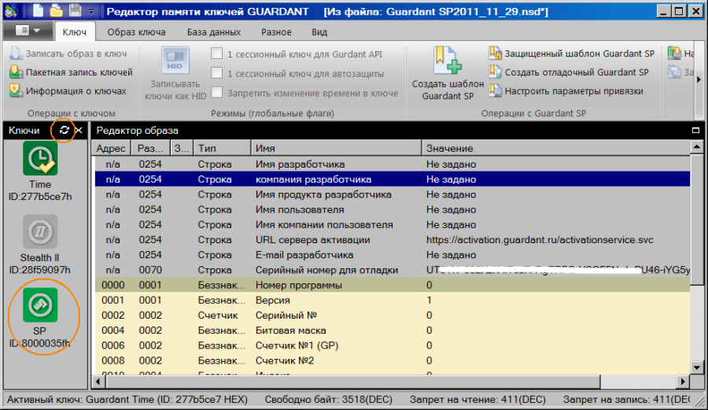
Task: Open the application menu dropdown button
Action: (27, 31)
